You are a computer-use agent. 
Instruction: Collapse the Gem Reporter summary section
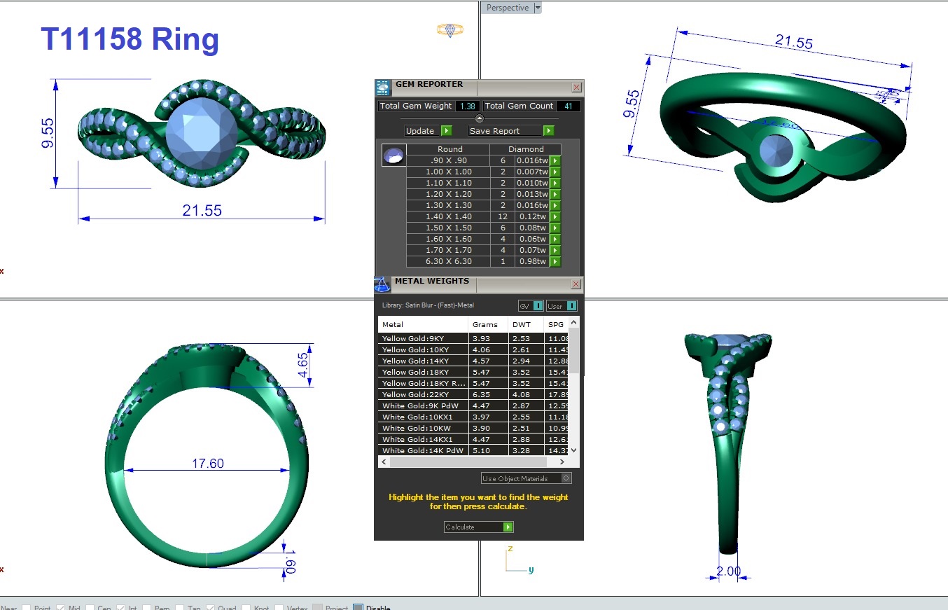[x=479, y=118]
